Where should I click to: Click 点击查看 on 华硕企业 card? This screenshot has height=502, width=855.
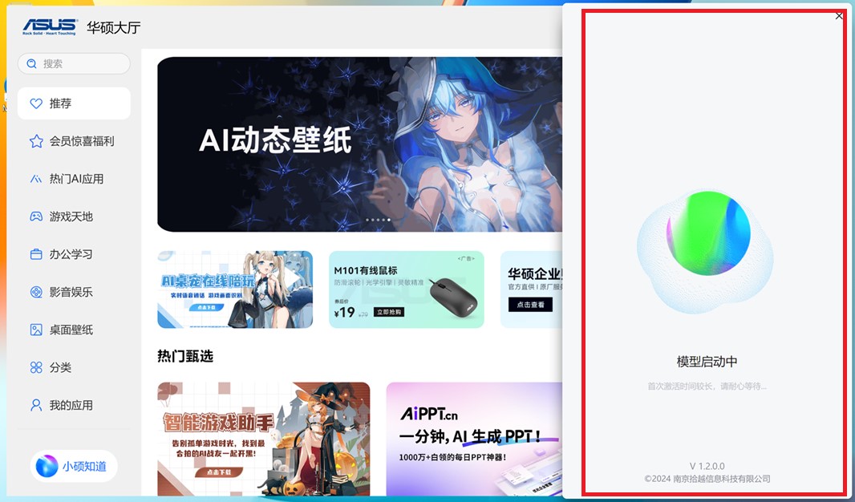530,305
